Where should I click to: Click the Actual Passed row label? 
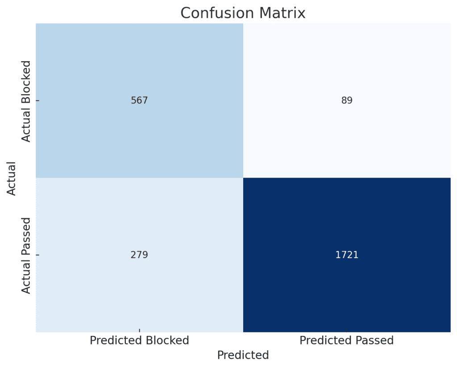point(26,256)
